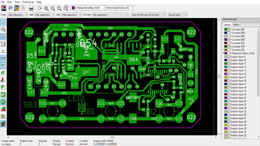Toggle grid display icon
Screen dimensions: 260x146
pyautogui.click(x=3, y=37)
